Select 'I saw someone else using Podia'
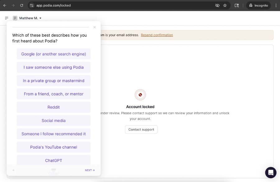 pos(54,67)
